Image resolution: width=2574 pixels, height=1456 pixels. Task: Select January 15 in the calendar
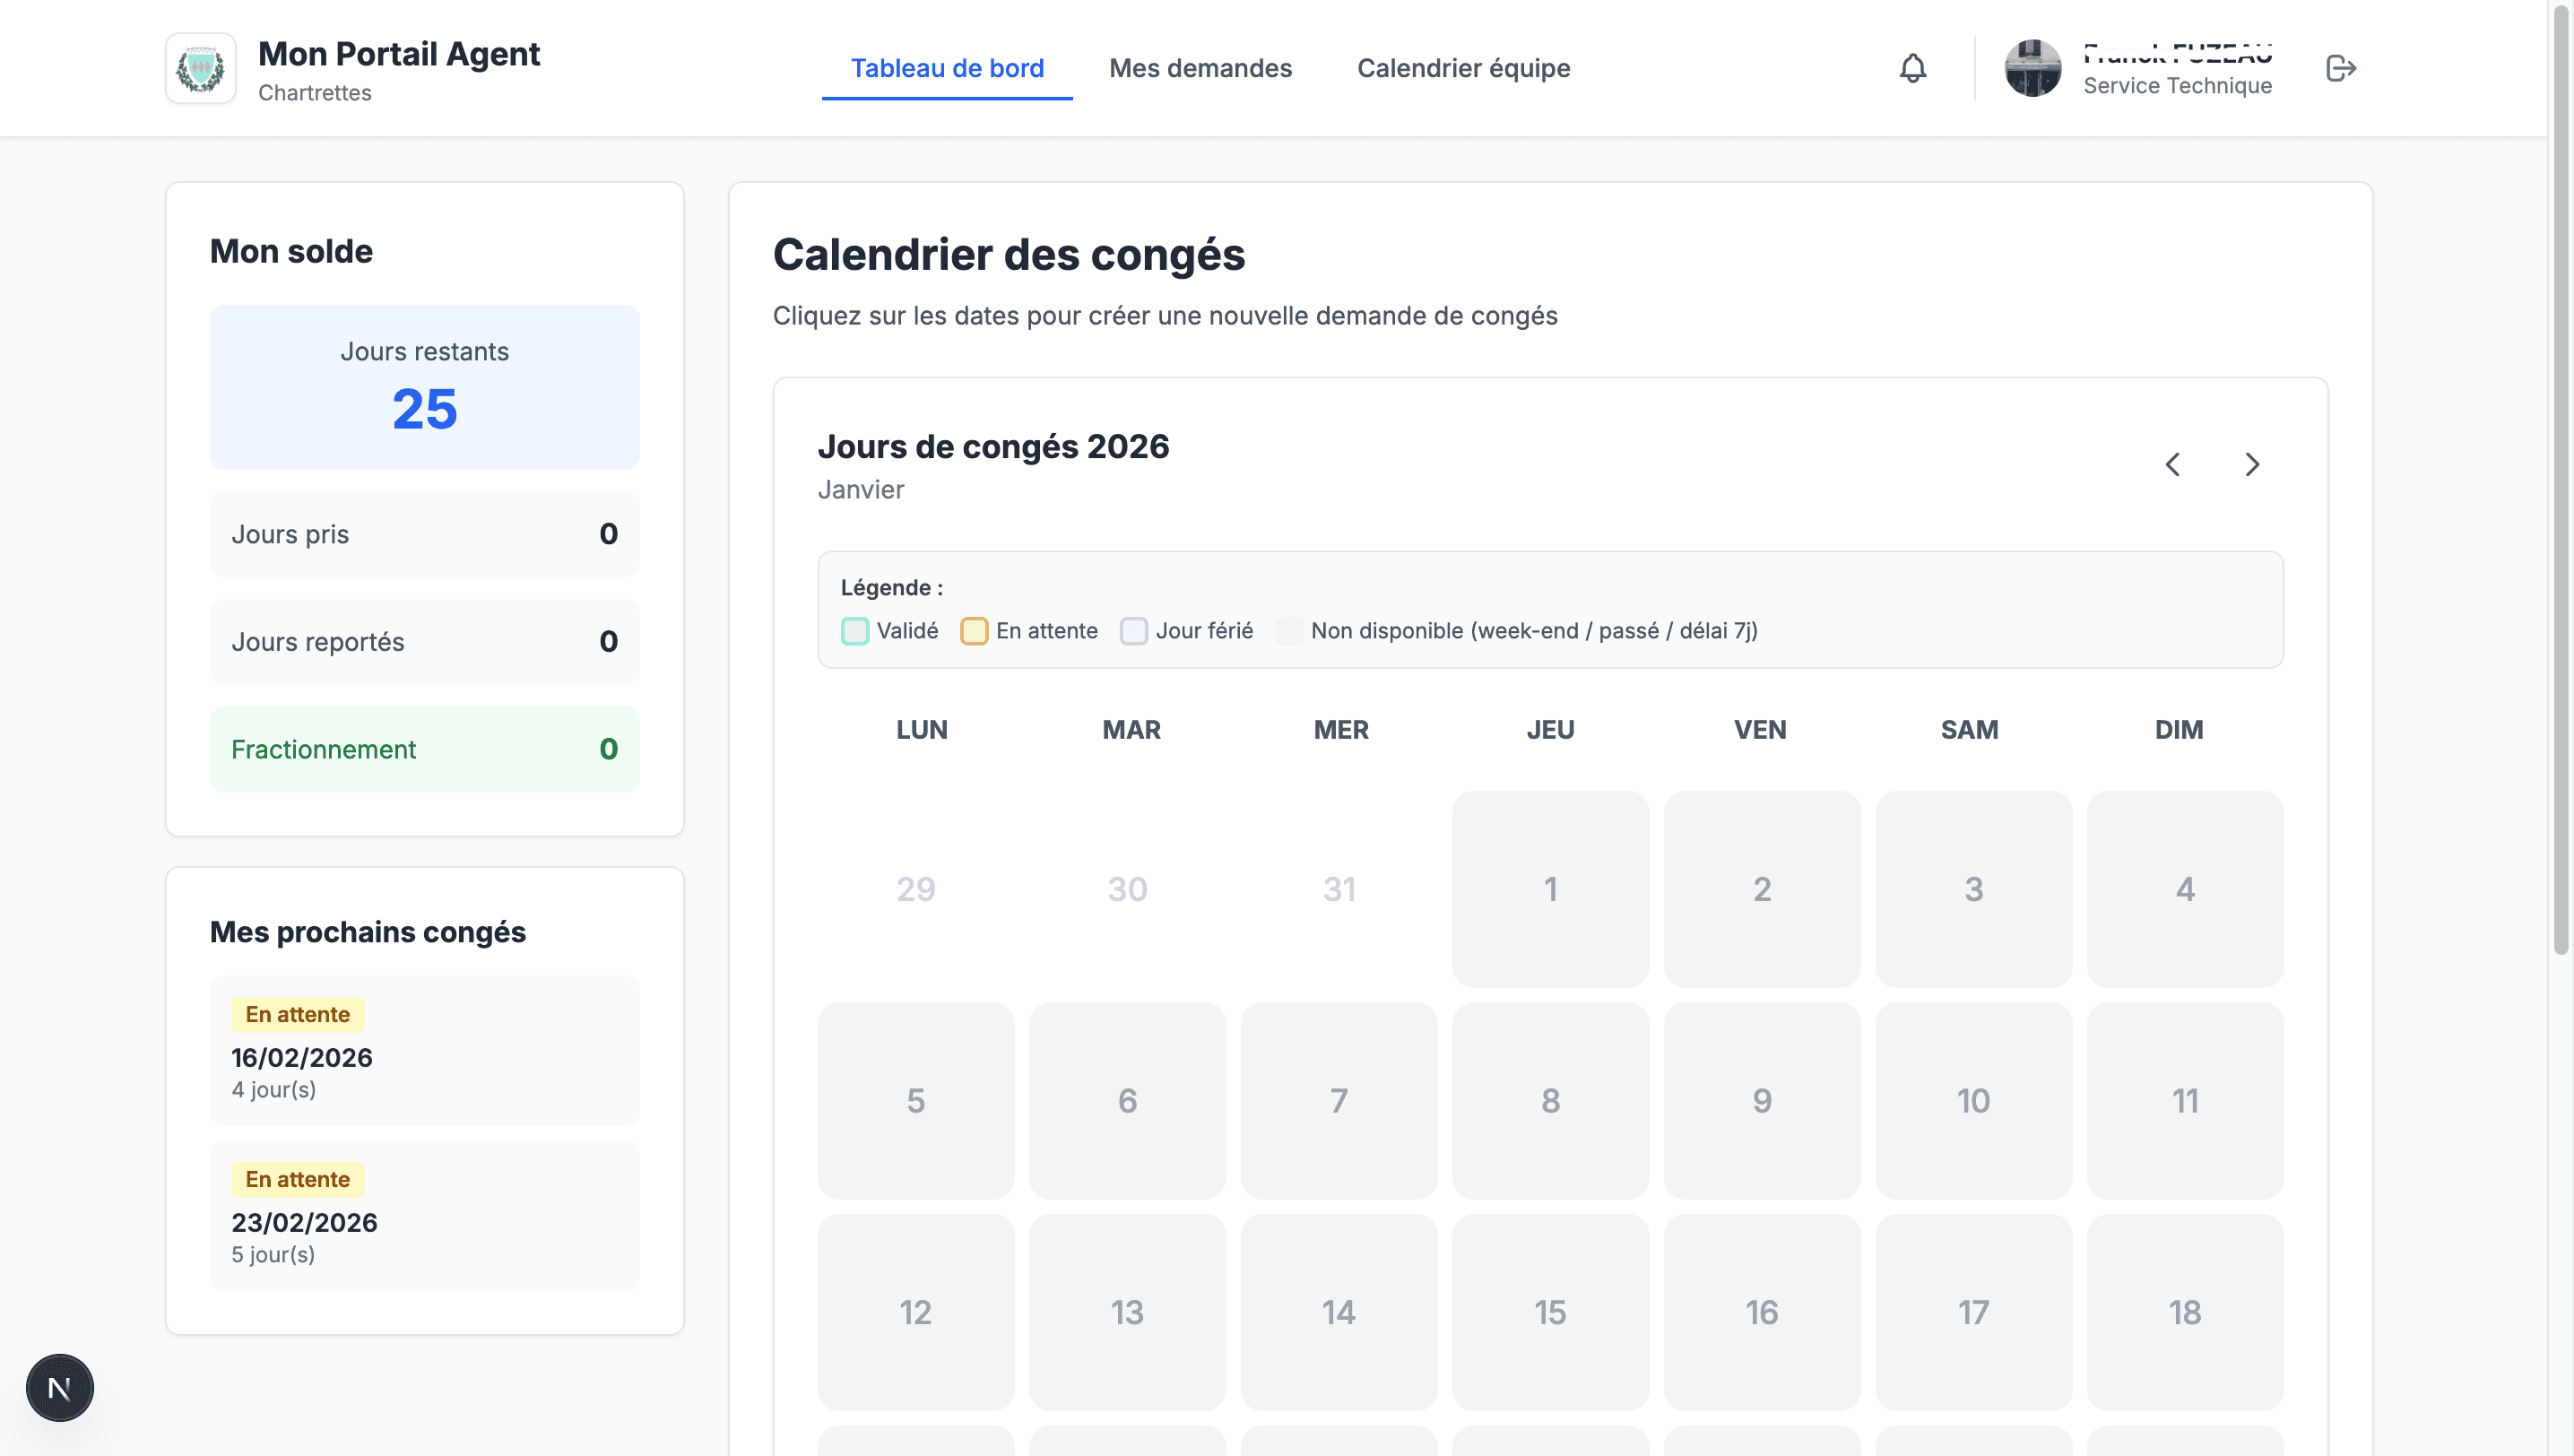point(1550,1312)
